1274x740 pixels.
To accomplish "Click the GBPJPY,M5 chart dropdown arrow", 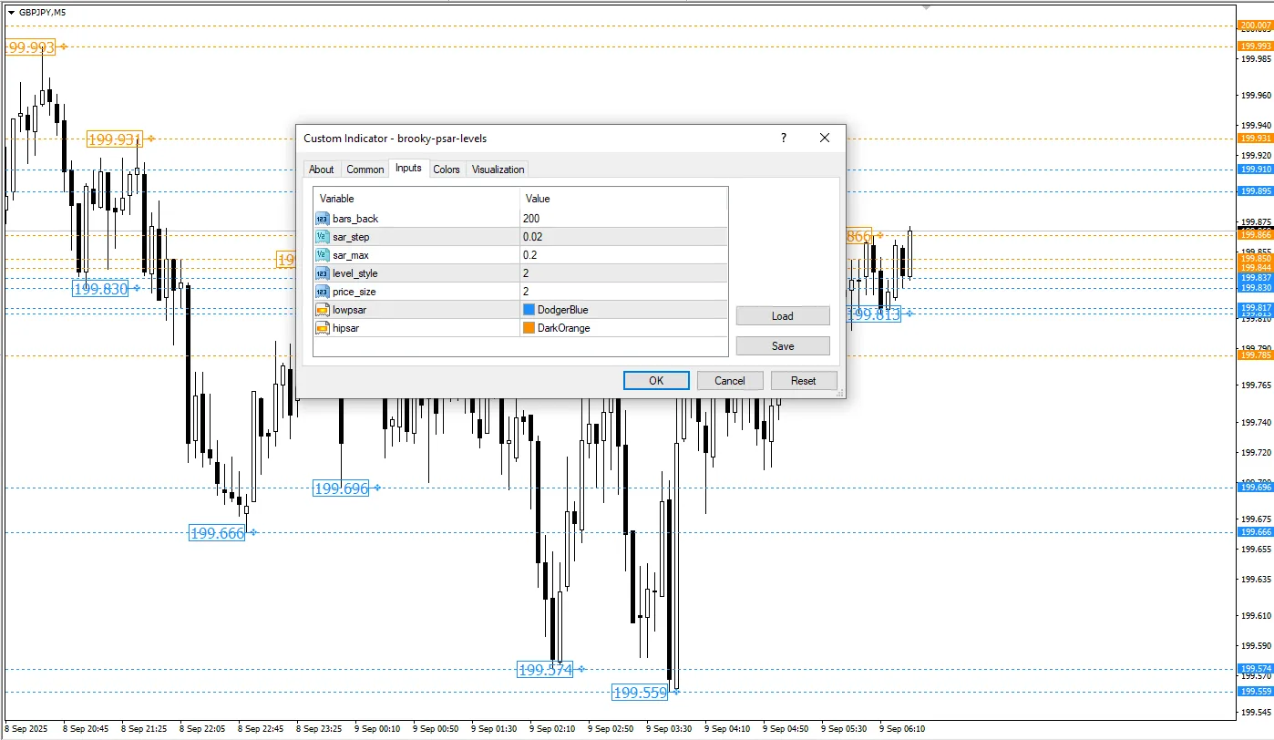I will (11, 13).
